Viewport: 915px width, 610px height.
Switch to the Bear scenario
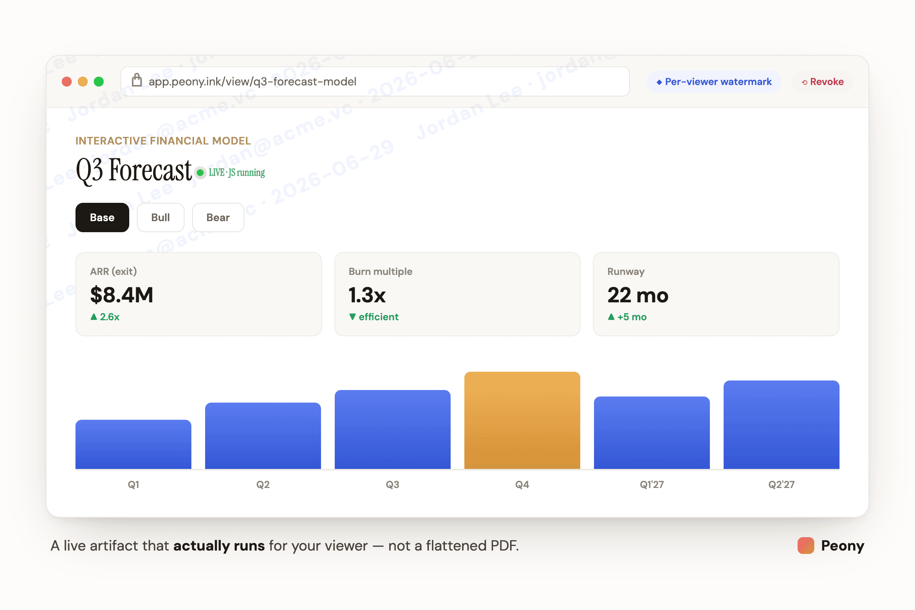pyautogui.click(x=218, y=217)
